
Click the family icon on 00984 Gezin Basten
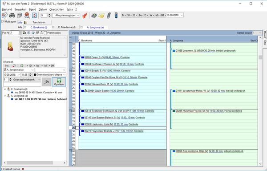[86, 91]
